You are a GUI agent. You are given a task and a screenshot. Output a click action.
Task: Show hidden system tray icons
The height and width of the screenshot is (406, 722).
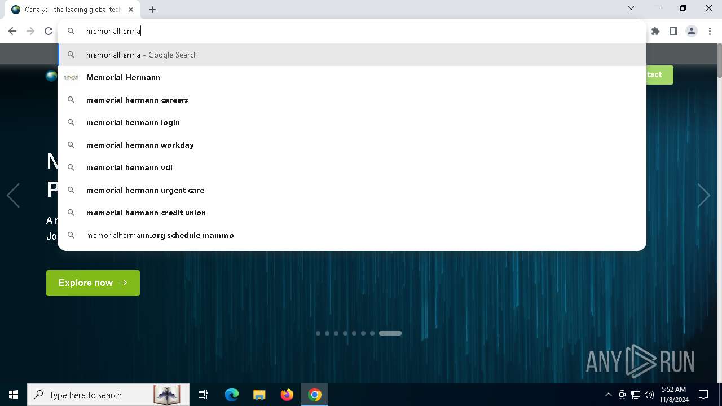608,395
